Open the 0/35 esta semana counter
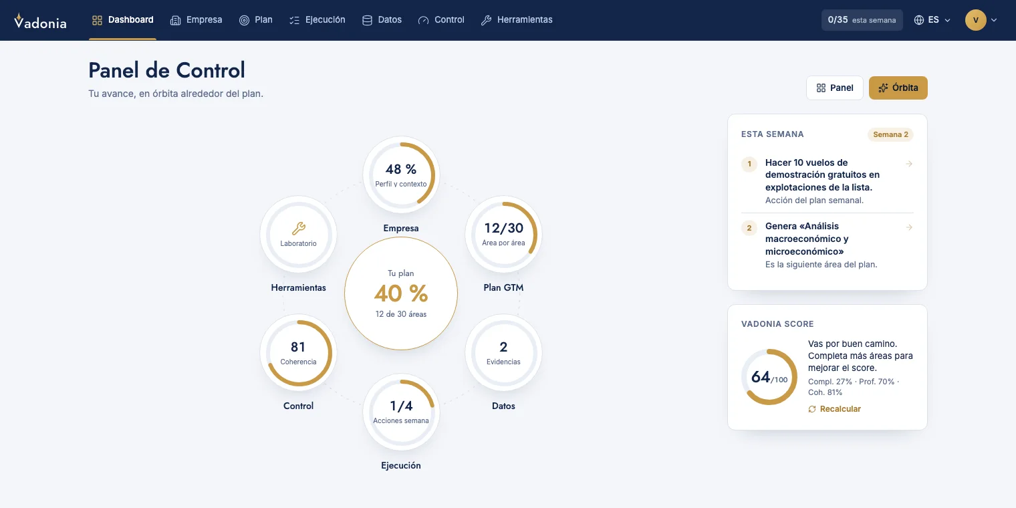Screen dimensions: 1016x508 [862, 20]
